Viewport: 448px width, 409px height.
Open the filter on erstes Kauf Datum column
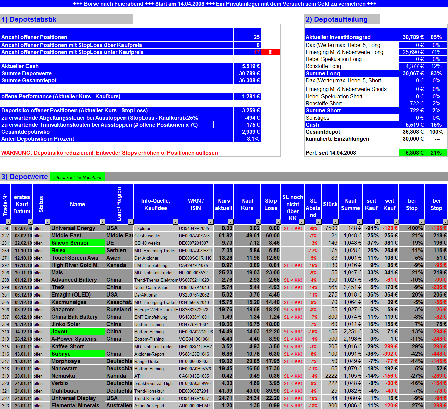coord(30,222)
